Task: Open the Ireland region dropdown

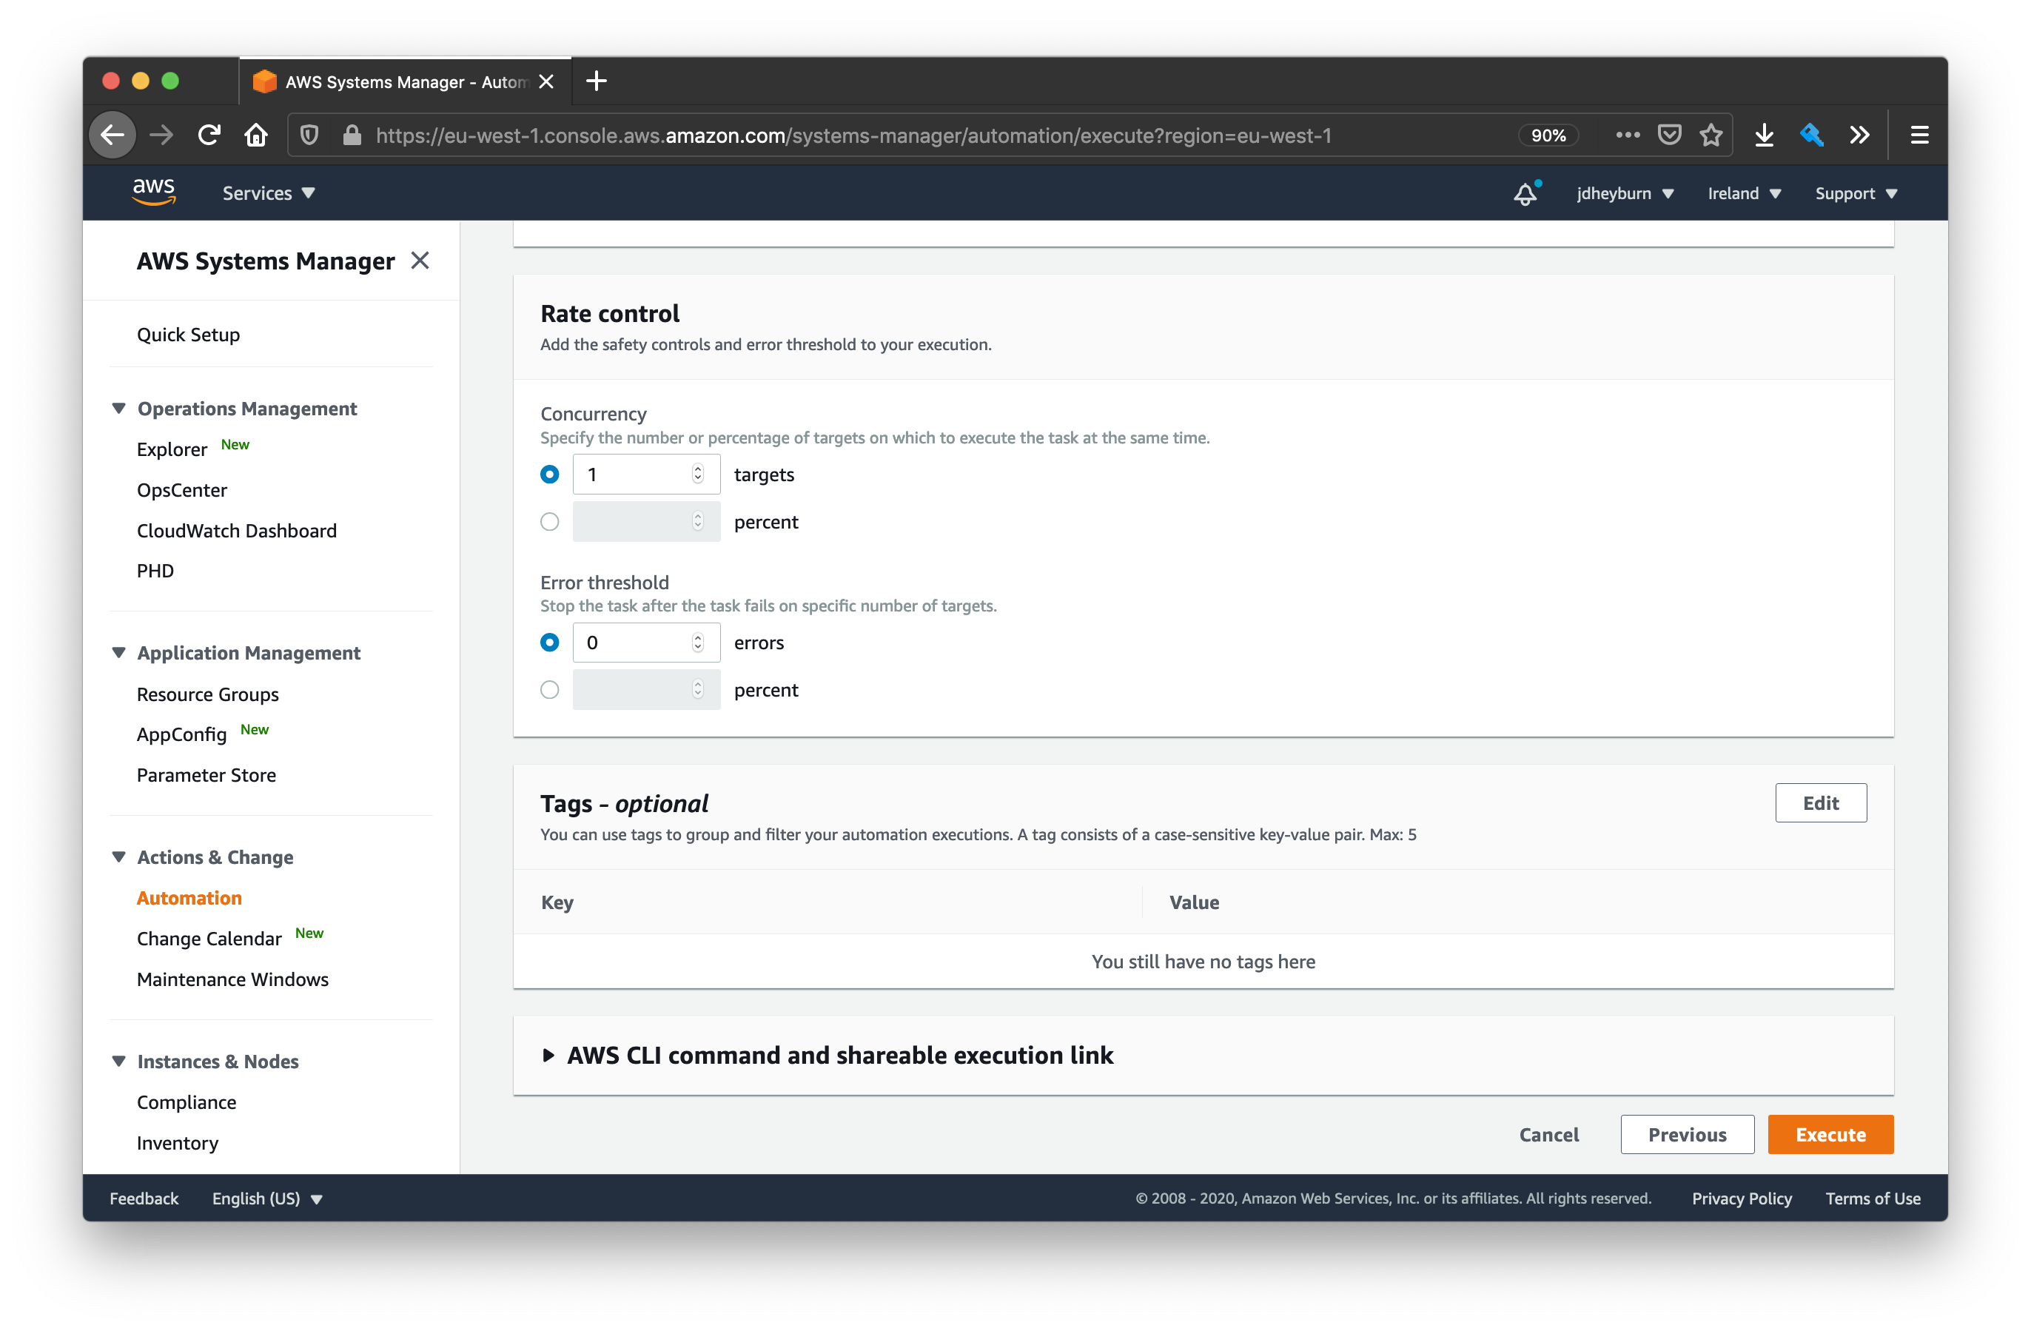Action: coord(1745,193)
